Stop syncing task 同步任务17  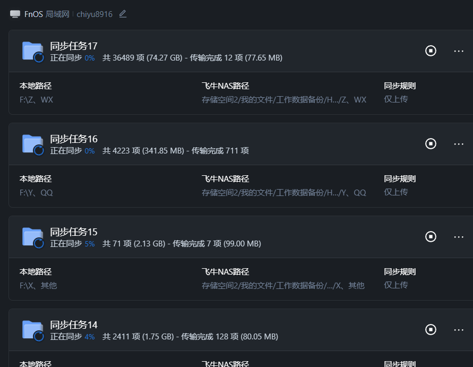pos(431,50)
